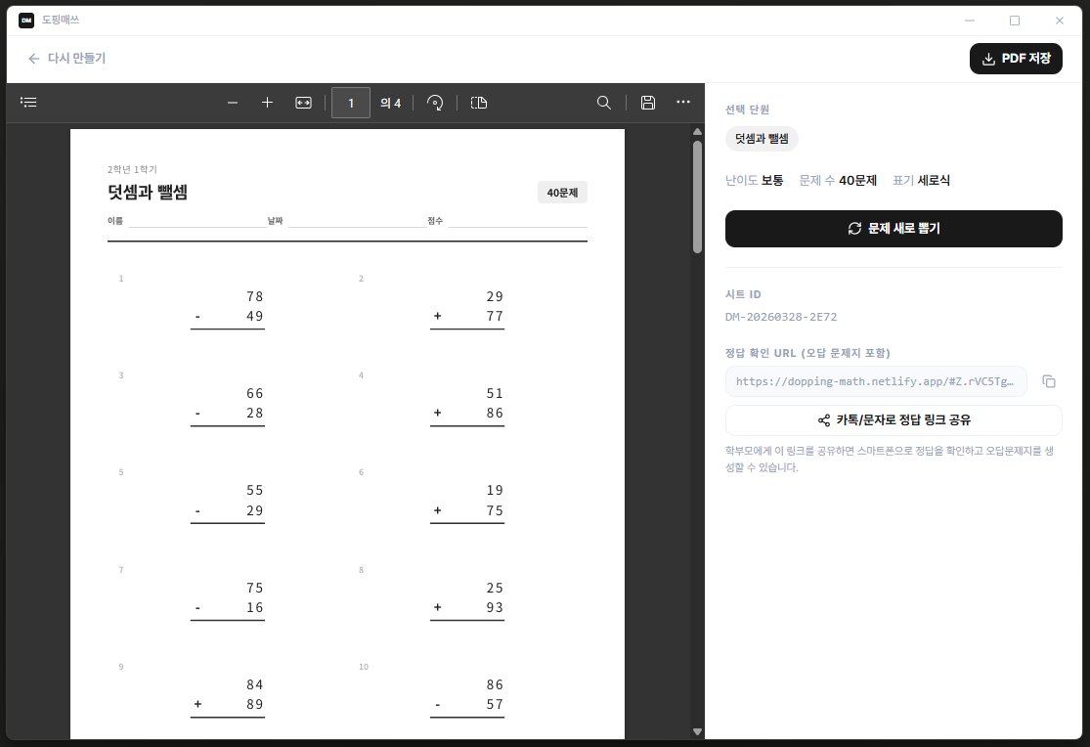
Task: Close the 도핑매쓰 window
Action: pyautogui.click(x=1060, y=21)
